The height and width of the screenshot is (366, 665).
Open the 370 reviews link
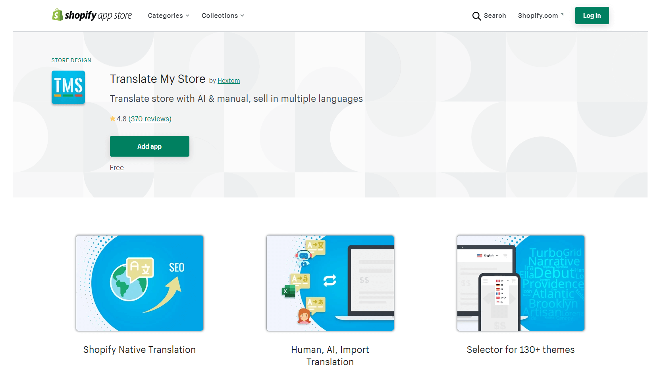pos(150,119)
